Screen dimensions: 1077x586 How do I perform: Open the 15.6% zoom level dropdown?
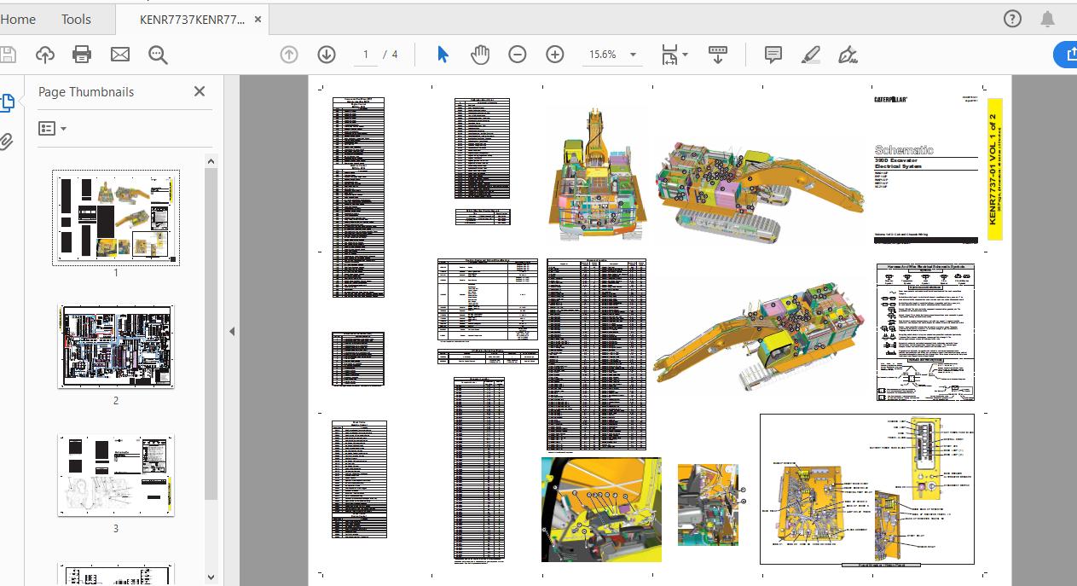633,55
